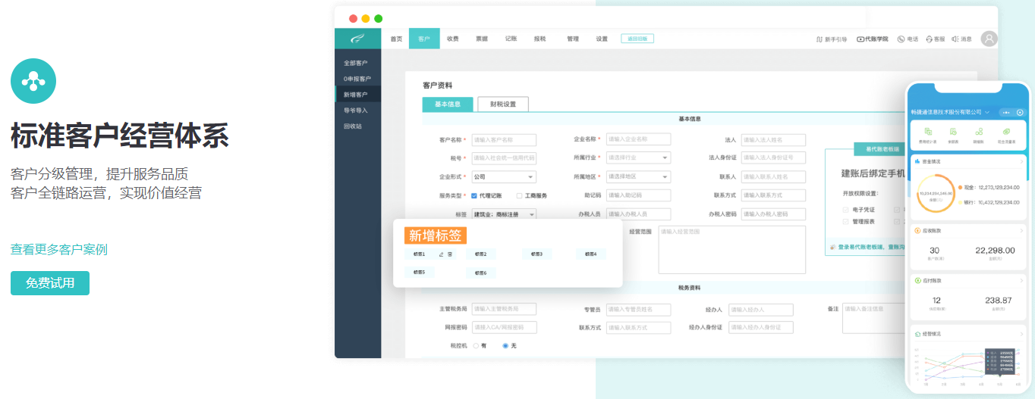Viewport: 1035px width, 399px height.
Task: Uncheck the 代理记账 checkbox
Action: point(474,195)
